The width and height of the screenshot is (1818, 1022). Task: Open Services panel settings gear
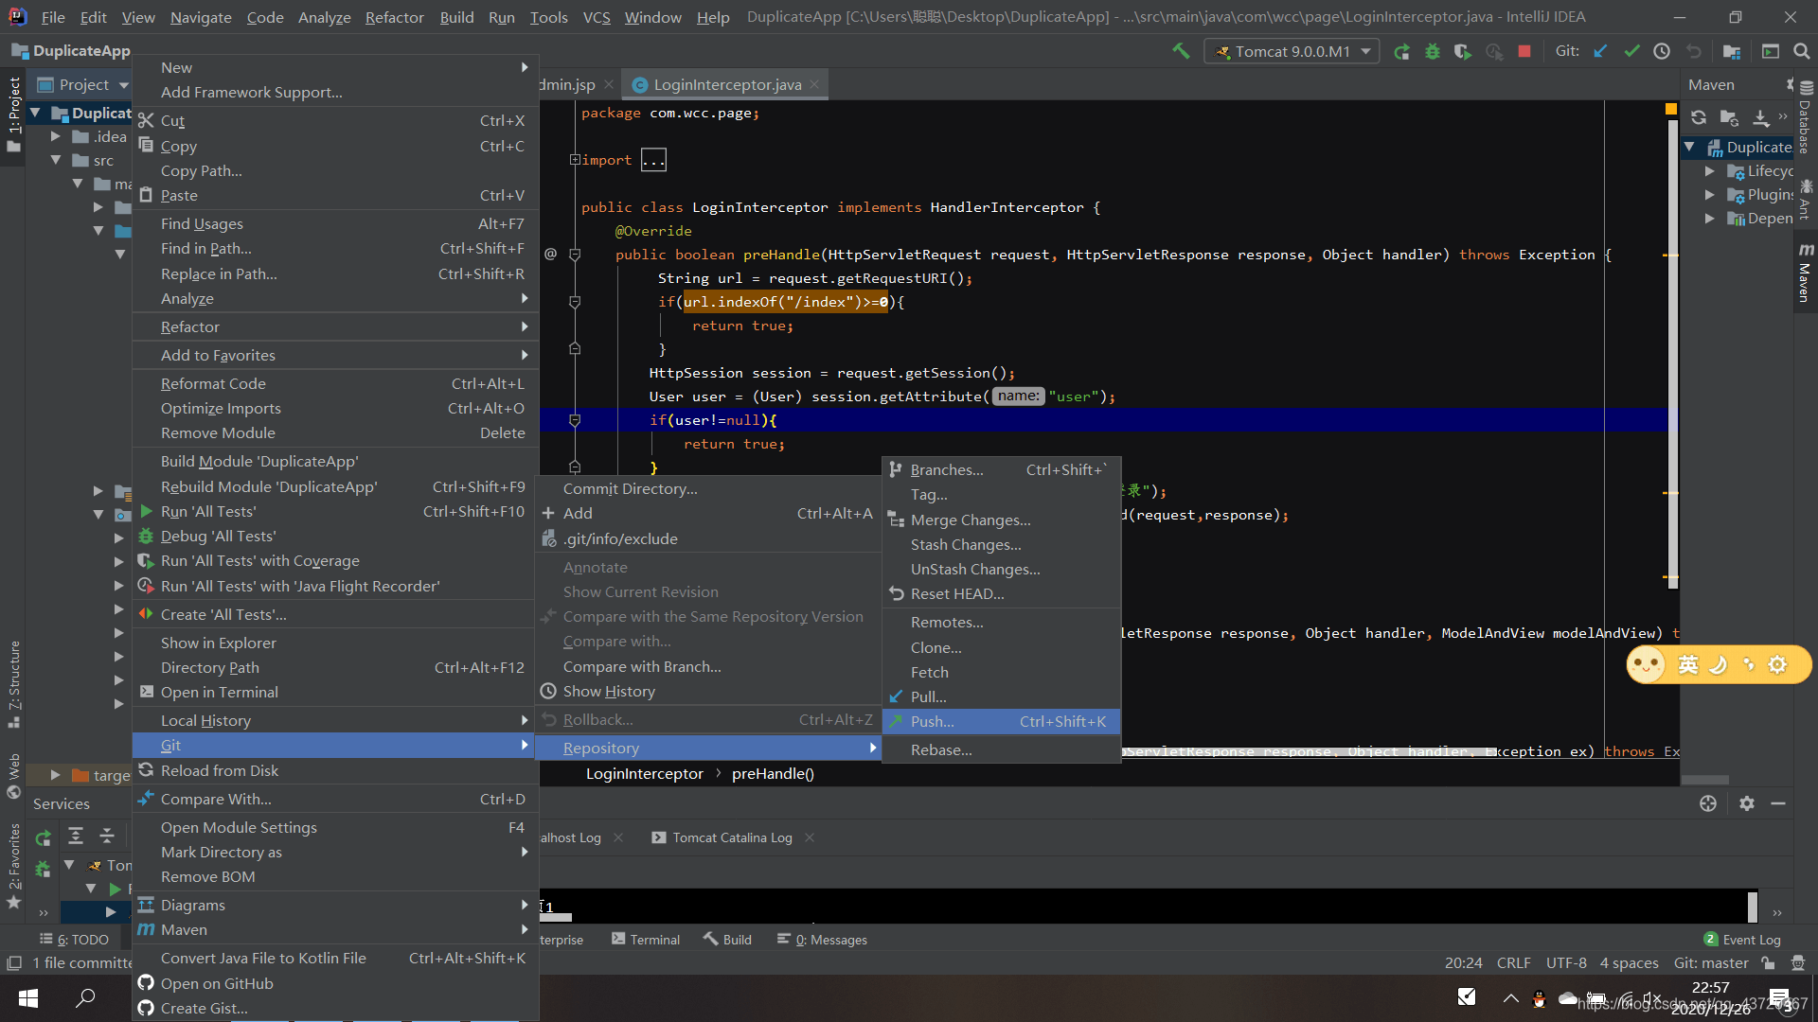pos(1747,803)
